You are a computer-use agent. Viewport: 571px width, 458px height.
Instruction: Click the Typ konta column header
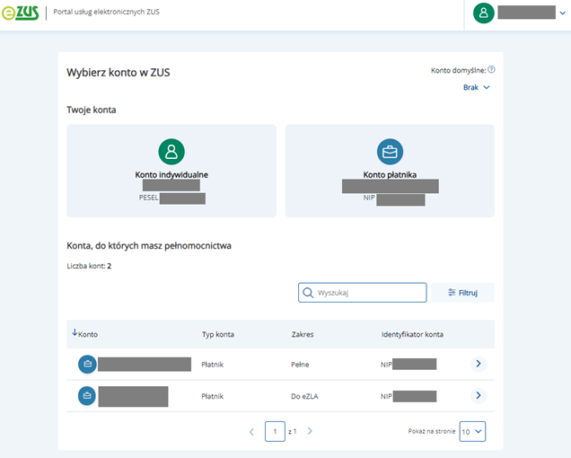tap(218, 334)
